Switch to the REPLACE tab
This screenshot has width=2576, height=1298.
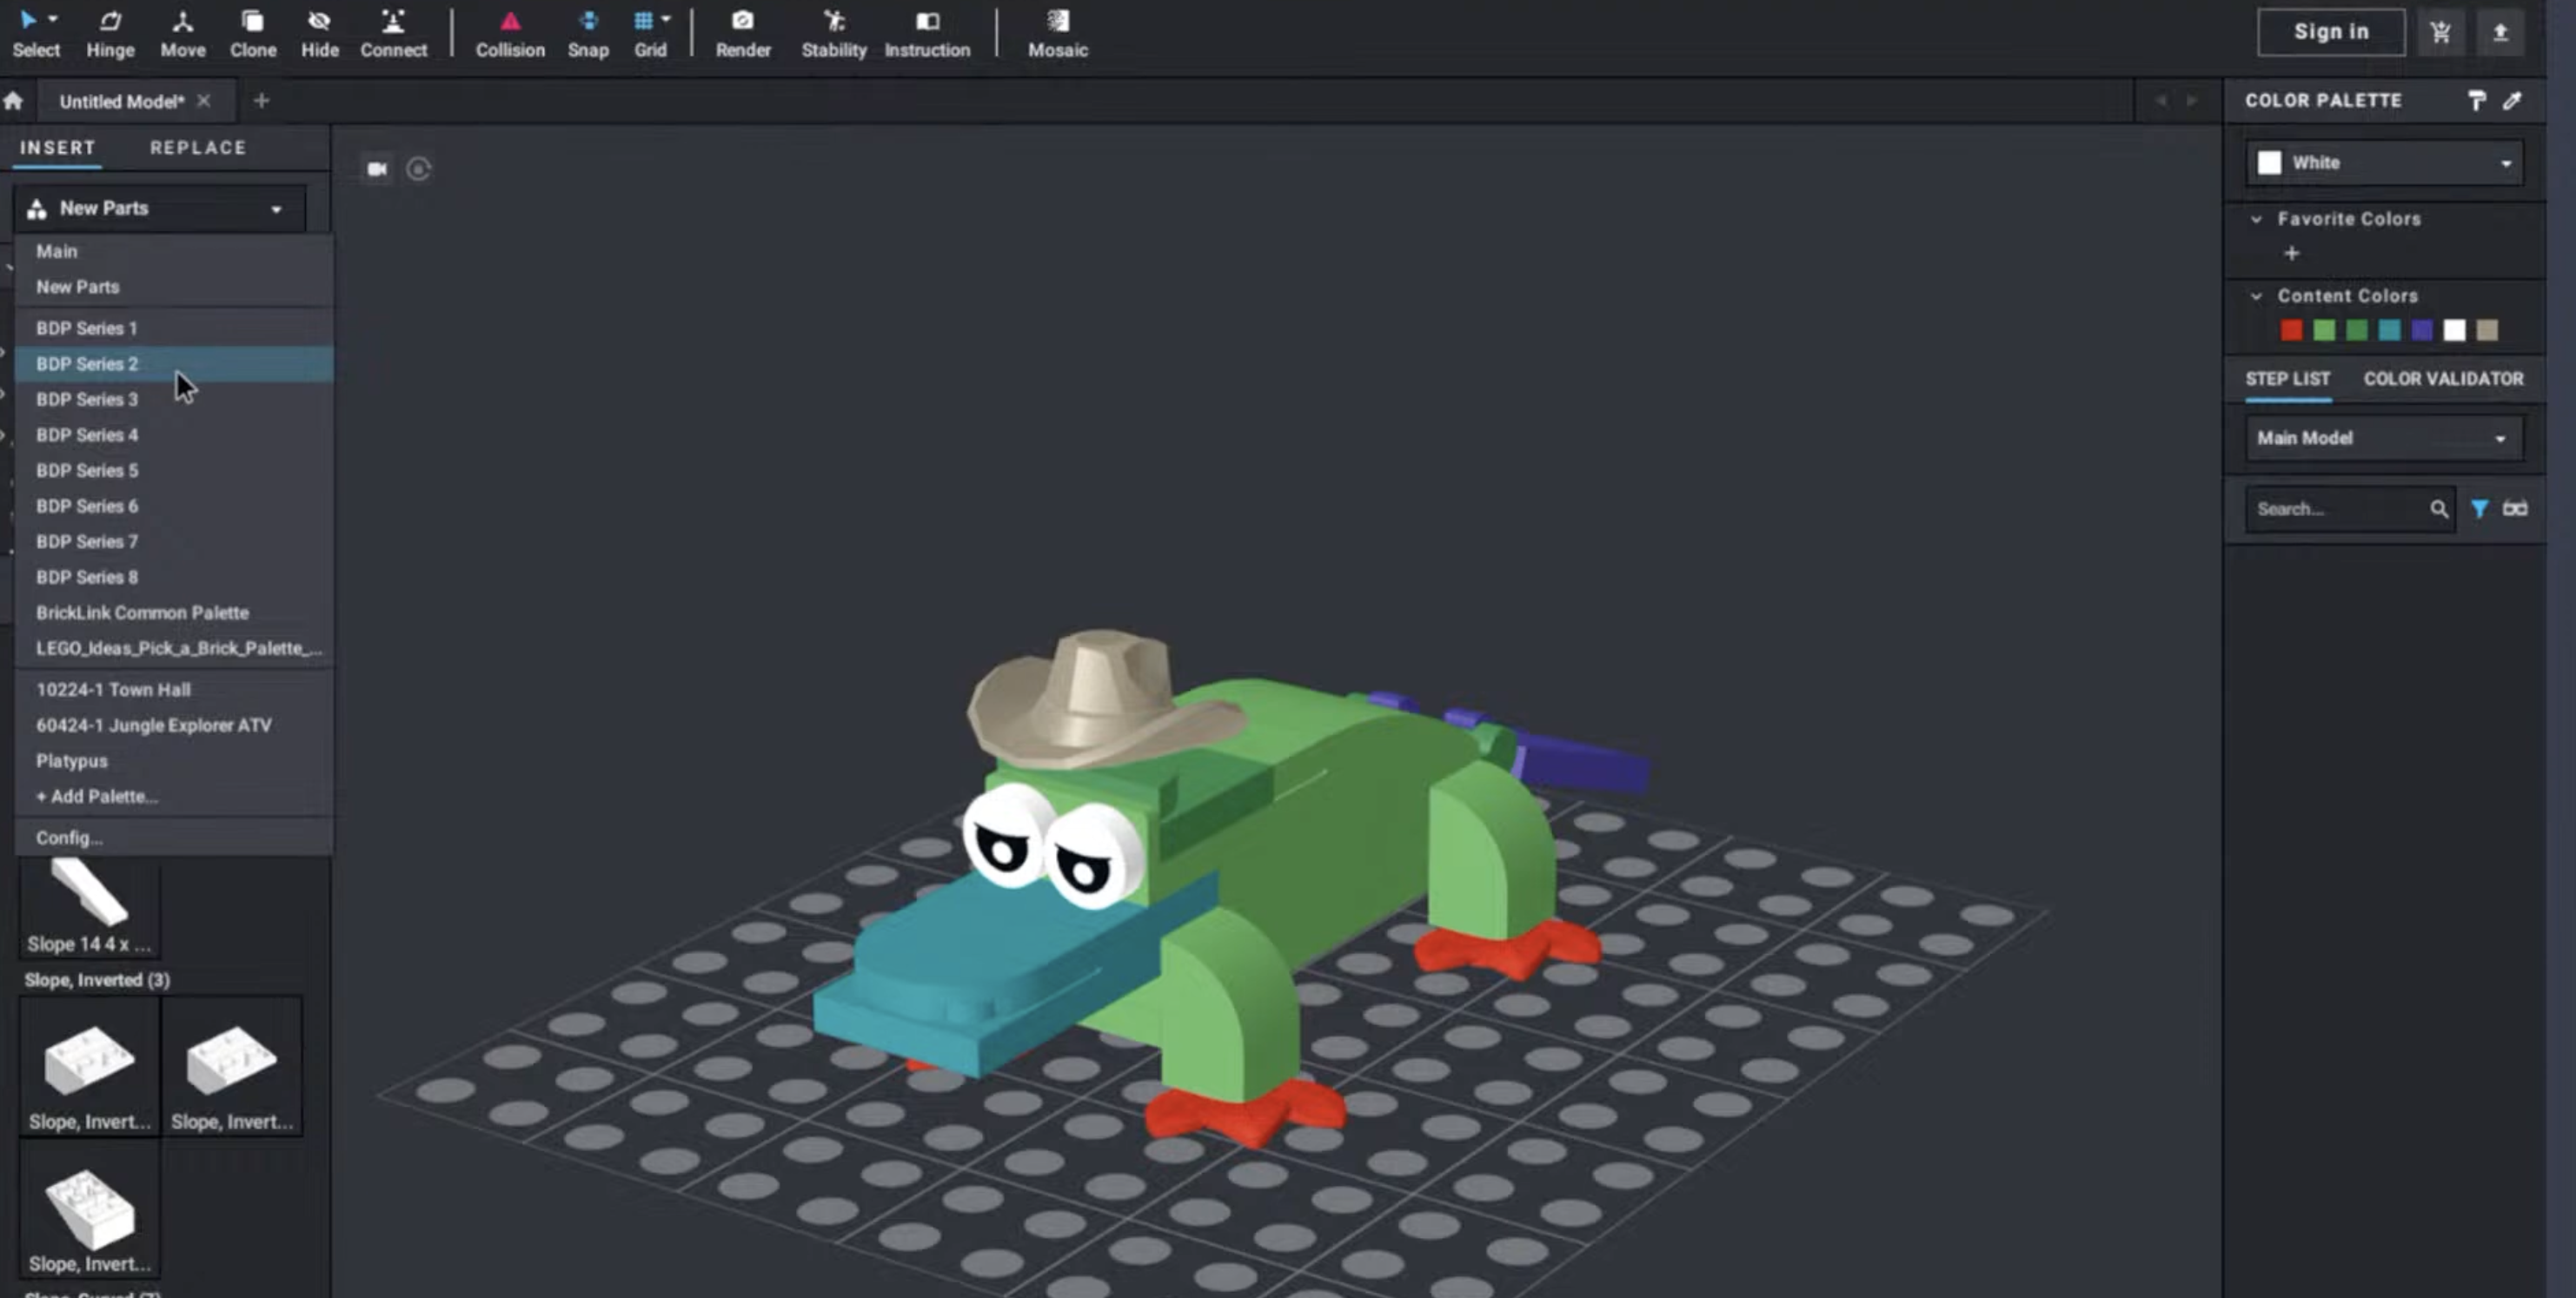click(x=198, y=147)
